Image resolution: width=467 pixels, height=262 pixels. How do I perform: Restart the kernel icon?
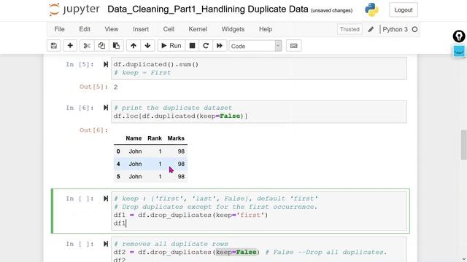(206, 46)
